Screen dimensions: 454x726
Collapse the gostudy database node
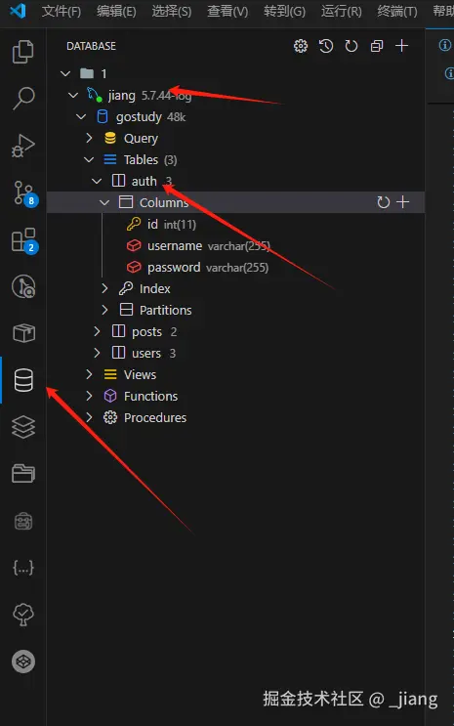tap(81, 116)
